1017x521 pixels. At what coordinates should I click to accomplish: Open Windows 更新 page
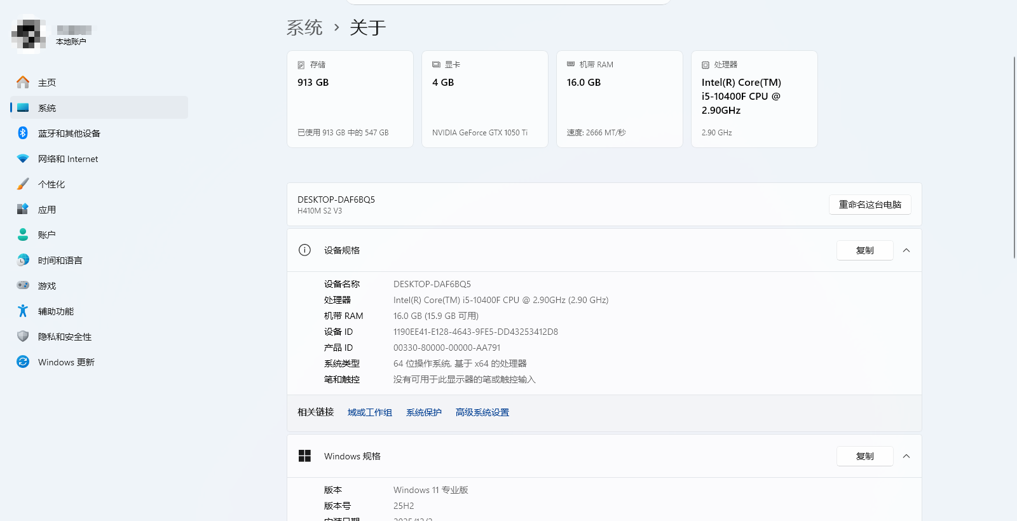tap(99, 362)
